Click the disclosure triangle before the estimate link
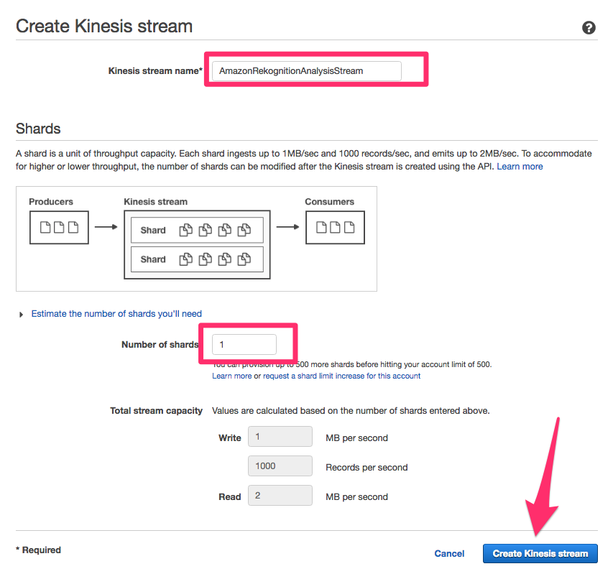613x574 pixels. pyautogui.click(x=21, y=314)
